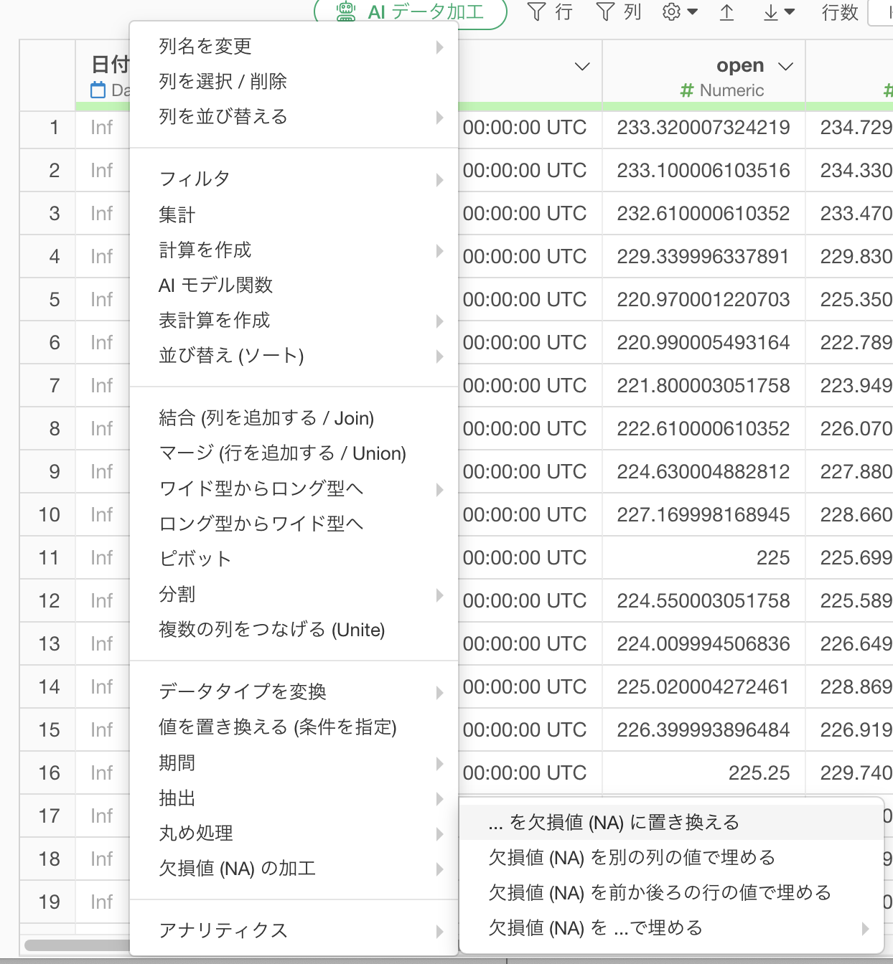Screen dimensions: 893x964
Task: Choose 欠損値 (NA) を別の列の値で埋める
Action: click(632, 858)
